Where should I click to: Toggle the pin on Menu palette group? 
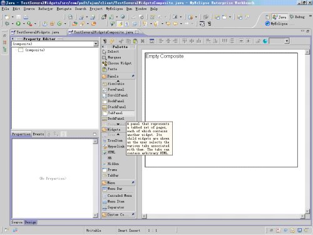[133, 182]
